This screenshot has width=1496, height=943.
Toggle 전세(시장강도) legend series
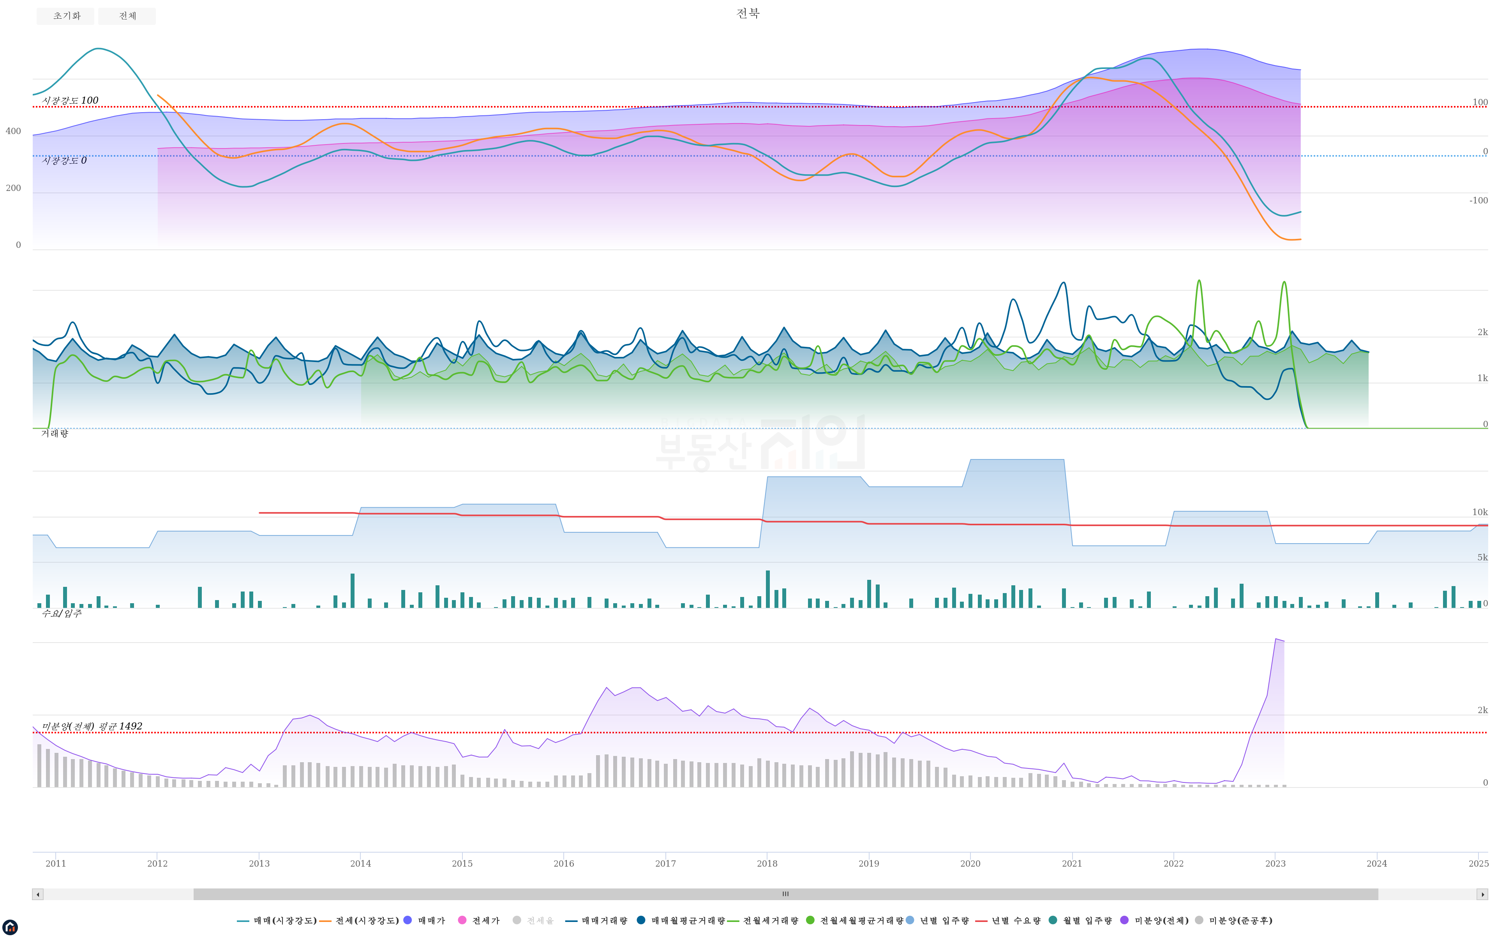[x=367, y=921]
